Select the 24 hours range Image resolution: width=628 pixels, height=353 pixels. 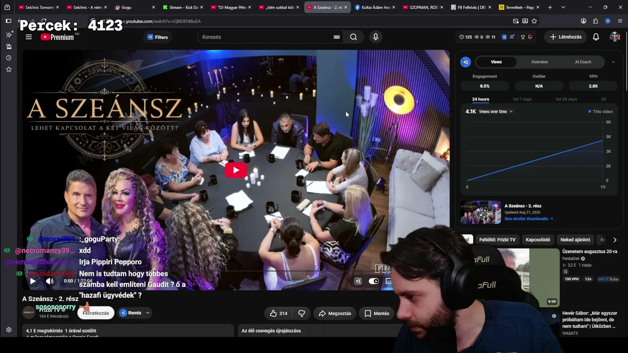coord(480,99)
